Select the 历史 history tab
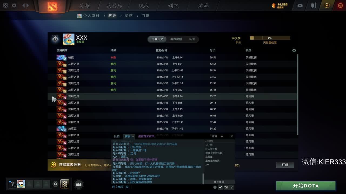The width and height of the screenshot is (346, 194). (x=112, y=16)
